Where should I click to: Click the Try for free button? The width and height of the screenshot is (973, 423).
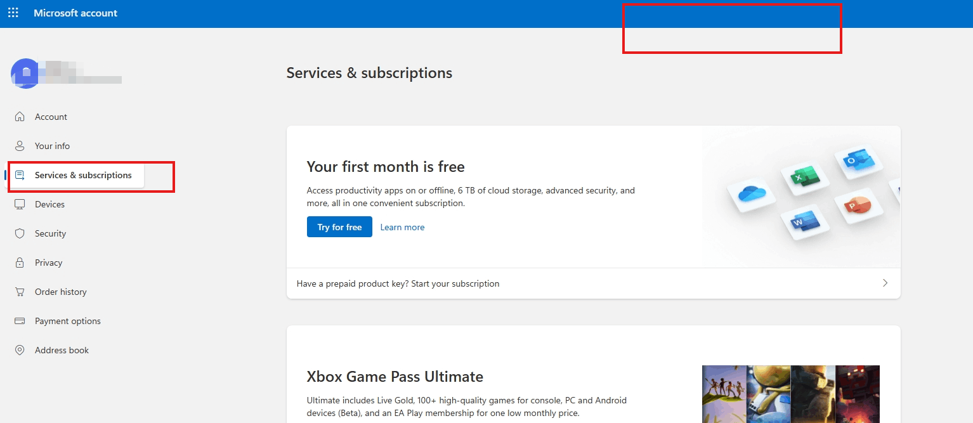pos(339,227)
